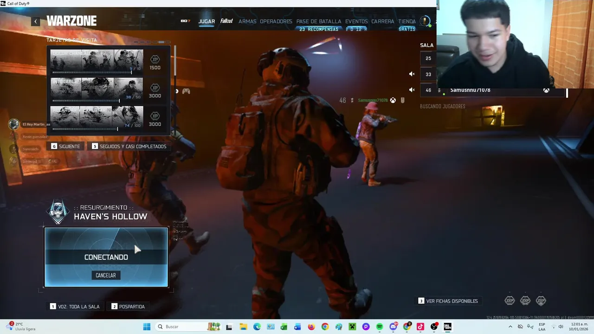The height and width of the screenshot is (334, 594).
Task: Open Firefox from the taskbar
Action: click(311, 327)
